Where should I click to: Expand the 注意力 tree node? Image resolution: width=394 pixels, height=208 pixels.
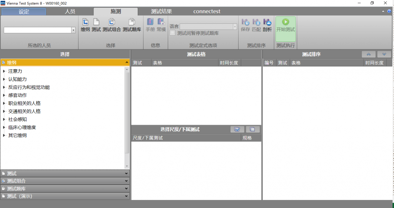(x=4, y=71)
